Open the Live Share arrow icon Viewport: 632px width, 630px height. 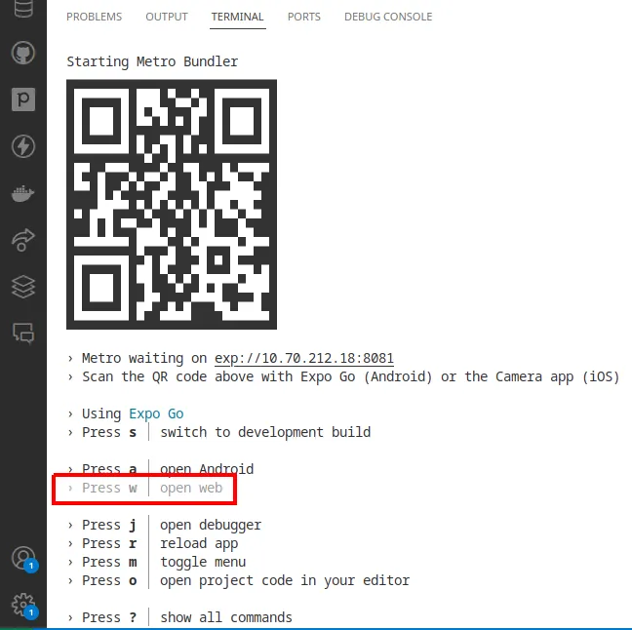23,240
